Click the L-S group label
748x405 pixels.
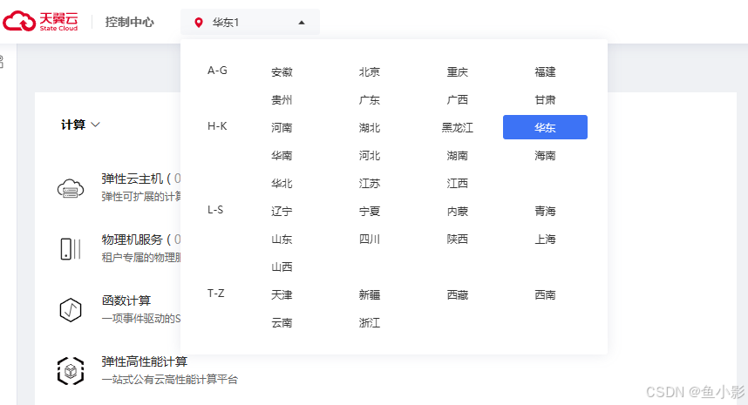(215, 210)
